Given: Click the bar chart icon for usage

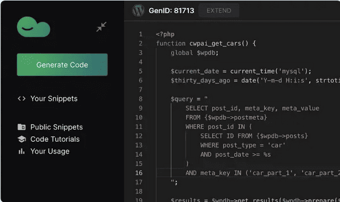Looking at the screenshot, I should click(x=22, y=151).
